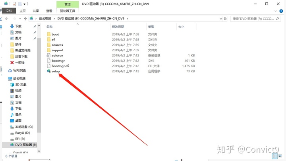Select the boot folder icon
Viewport: 286px width, 161px height.
pyautogui.click(x=49, y=34)
